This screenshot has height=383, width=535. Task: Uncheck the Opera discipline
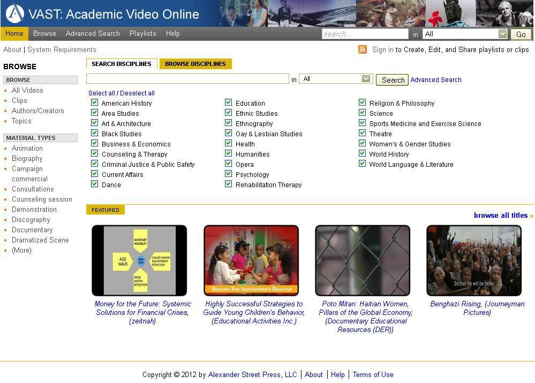point(228,164)
